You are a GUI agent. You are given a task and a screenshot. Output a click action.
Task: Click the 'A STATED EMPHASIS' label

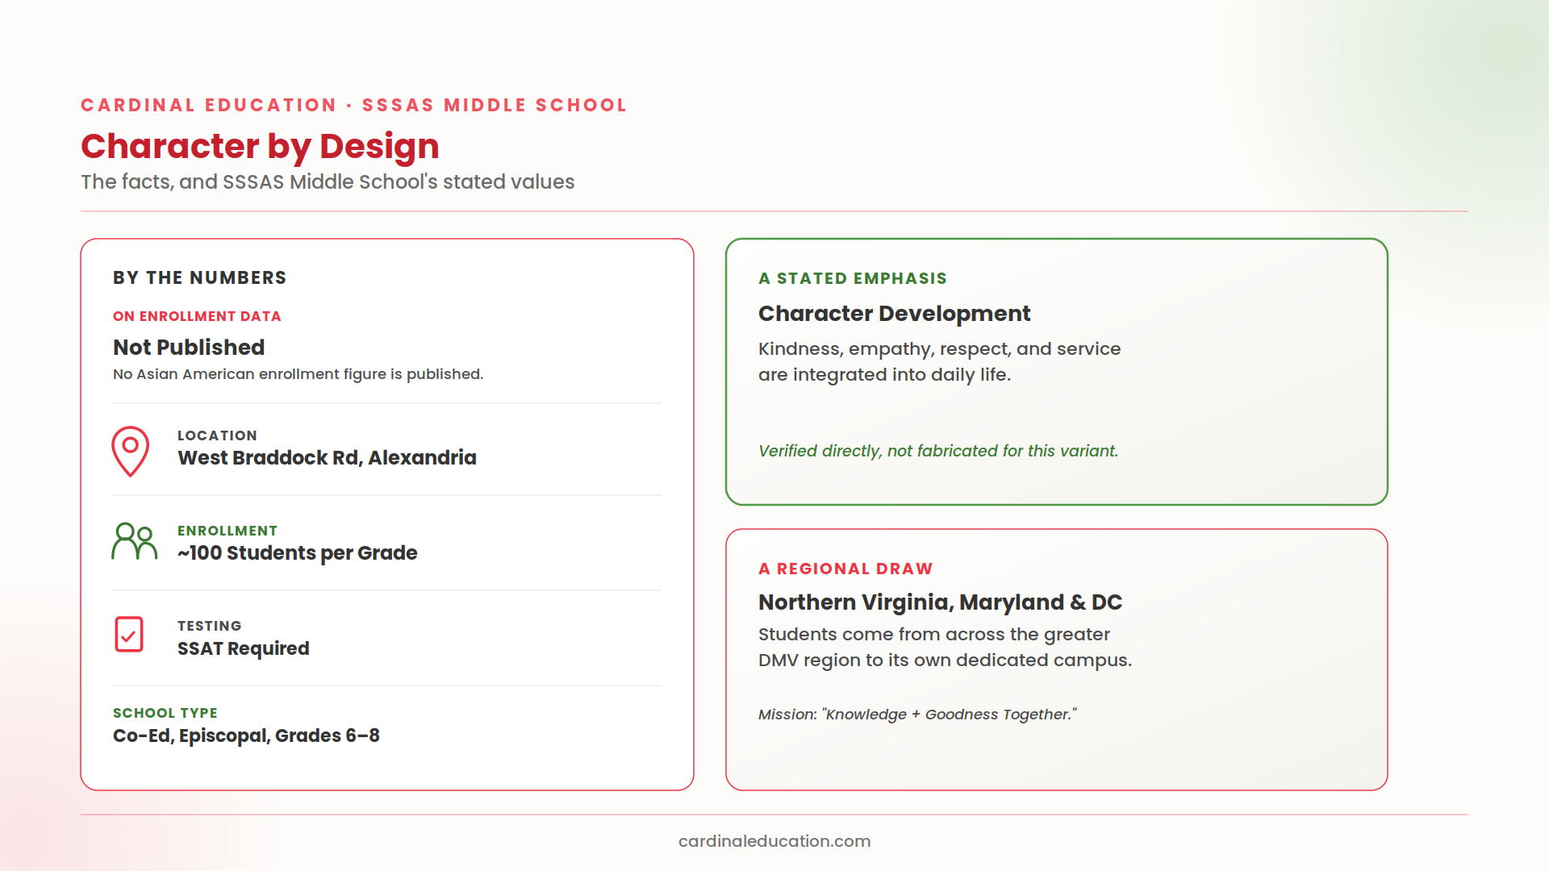853,278
